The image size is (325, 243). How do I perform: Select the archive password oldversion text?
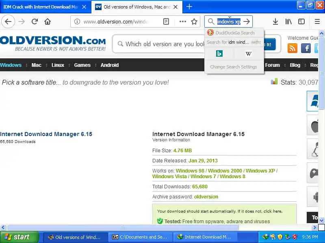coord(206,197)
